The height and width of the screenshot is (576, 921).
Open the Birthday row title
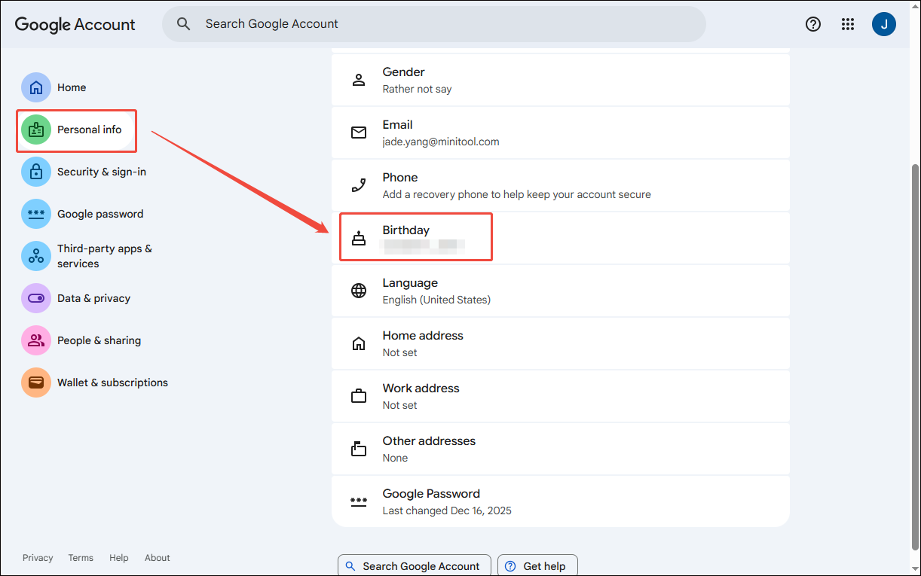coord(405,230)
